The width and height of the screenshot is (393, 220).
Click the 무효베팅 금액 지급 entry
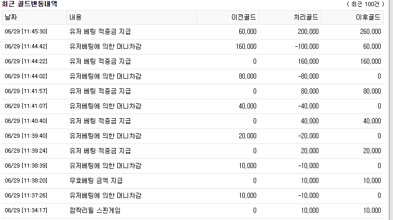(x=96, y=180)
